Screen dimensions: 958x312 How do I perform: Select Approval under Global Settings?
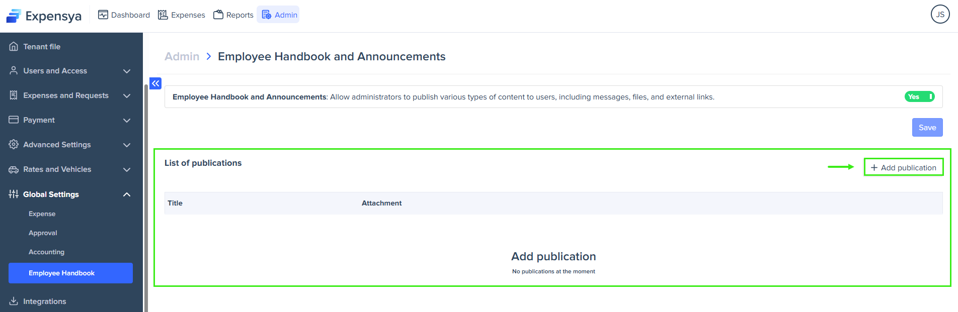coord(43,233)
